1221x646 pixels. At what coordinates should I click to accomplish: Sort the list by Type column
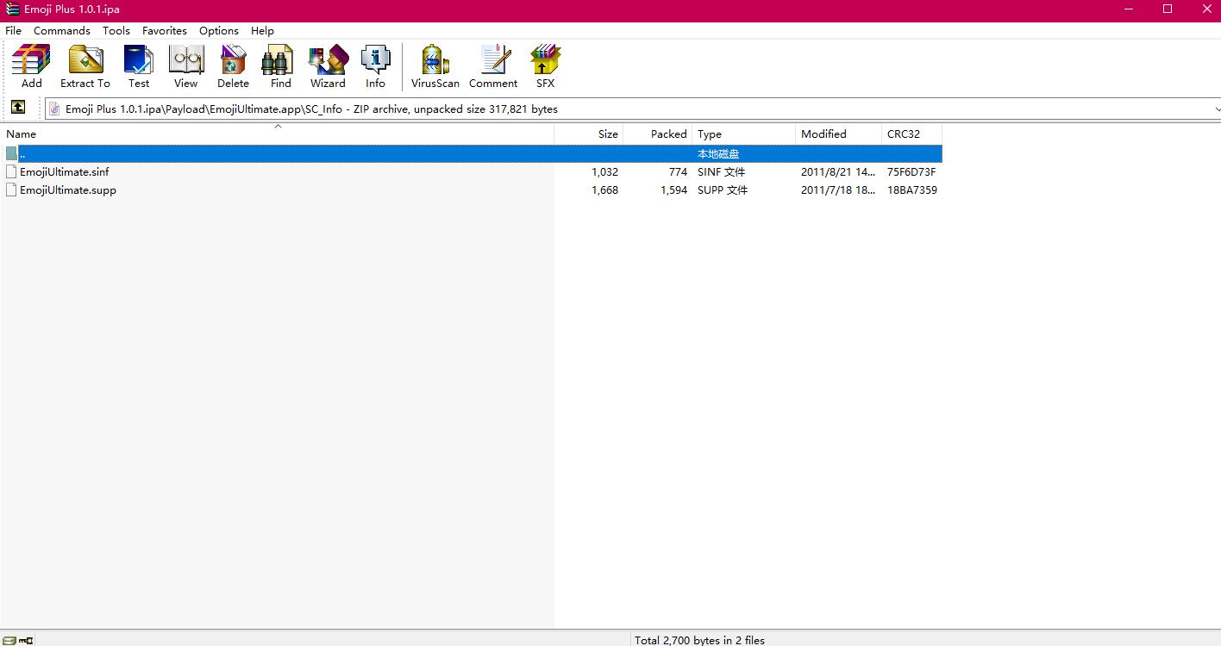click(x=744, y=134)
